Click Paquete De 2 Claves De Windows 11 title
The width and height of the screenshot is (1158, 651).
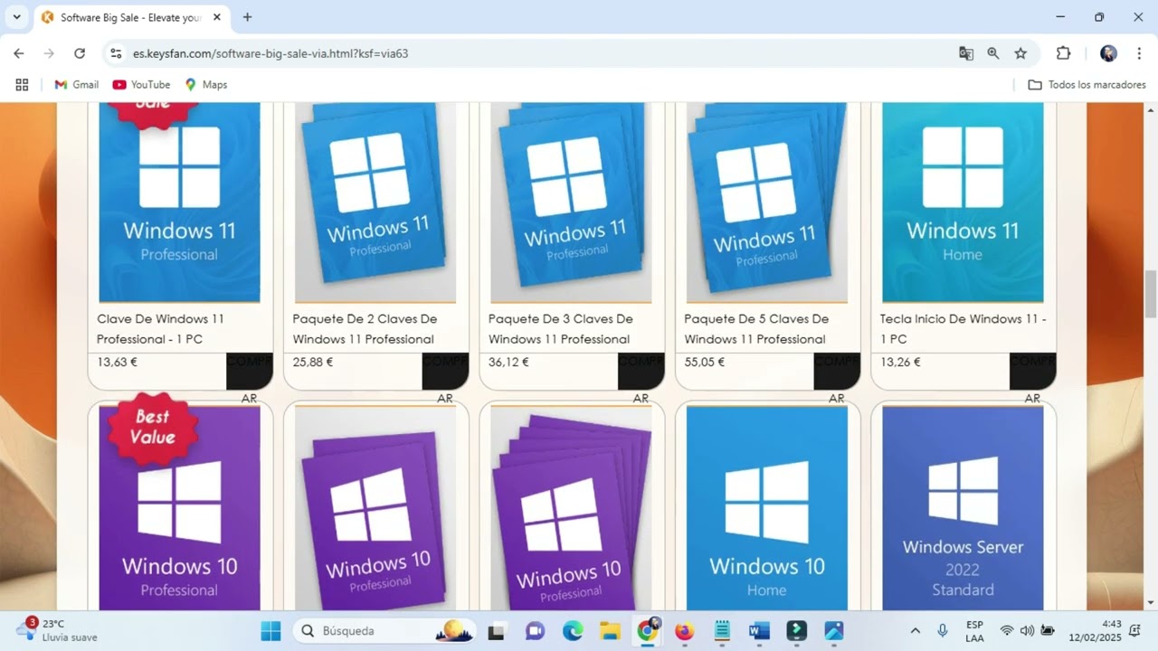tap(365, 329)
